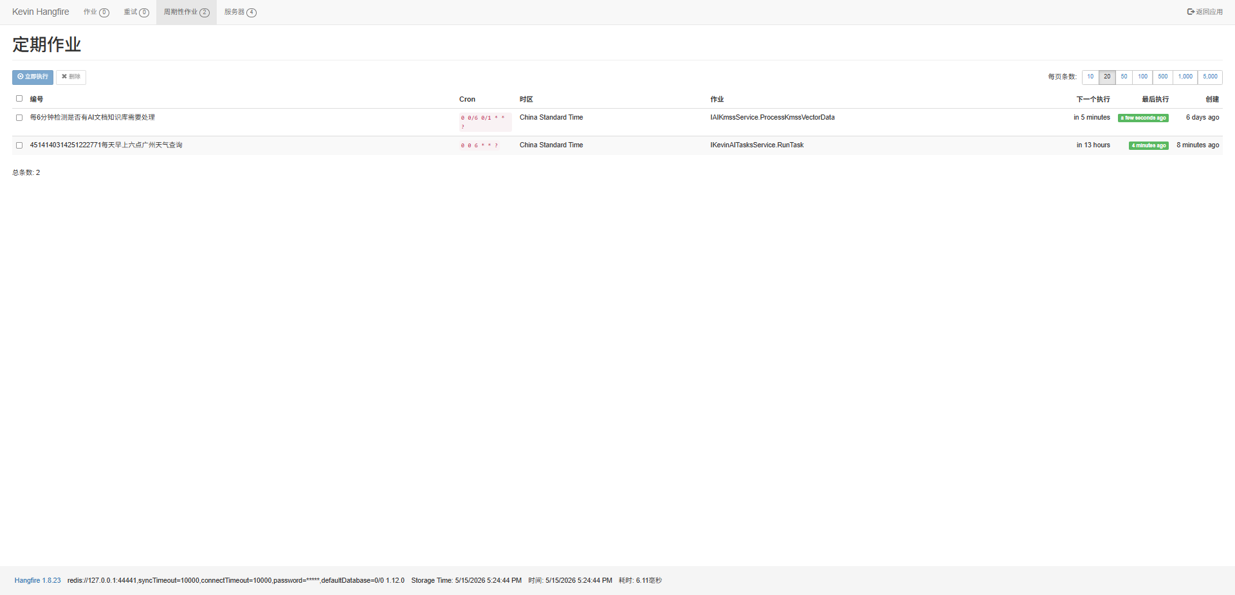Check the box for 每6分钟检测 job

(19, 118)
